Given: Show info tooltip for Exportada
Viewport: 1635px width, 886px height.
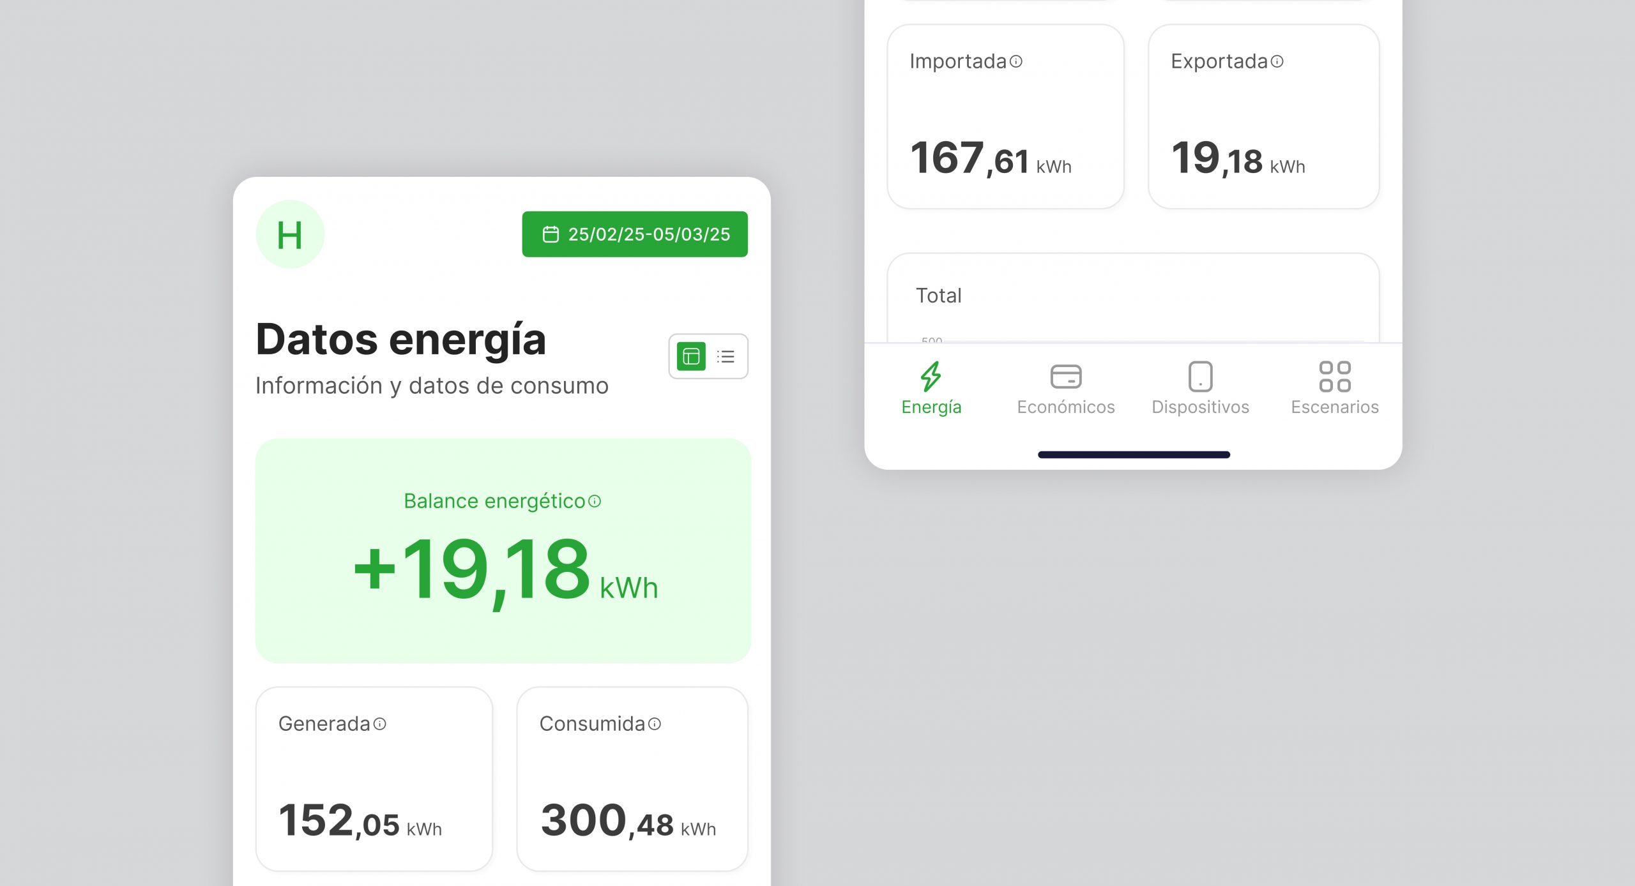Looking at the screenshot, I should pos(1277,61).
